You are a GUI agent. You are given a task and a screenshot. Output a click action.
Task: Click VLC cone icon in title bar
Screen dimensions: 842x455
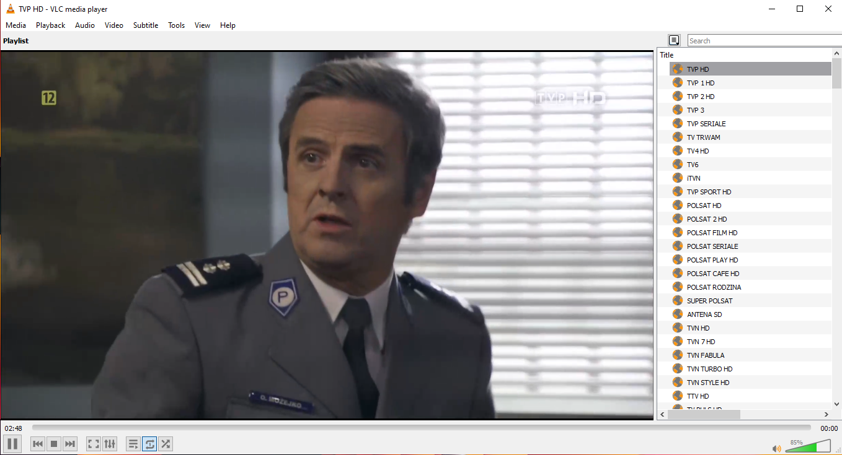click(x=11, y=9)
